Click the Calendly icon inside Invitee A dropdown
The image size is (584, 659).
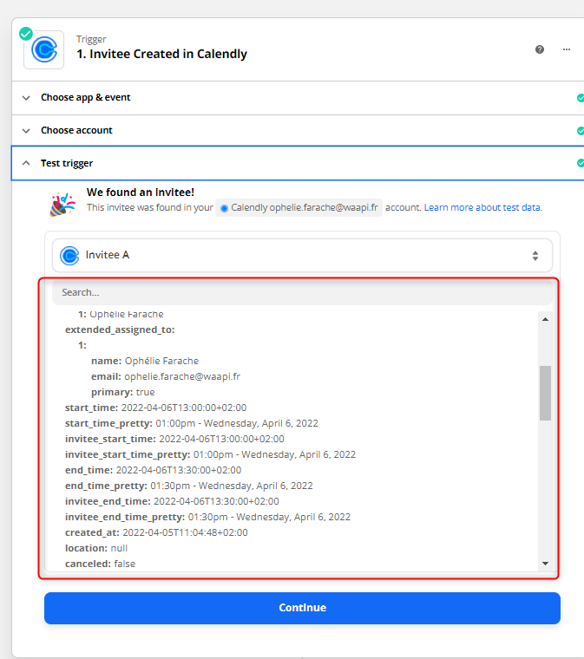click(x=69, y=256)
